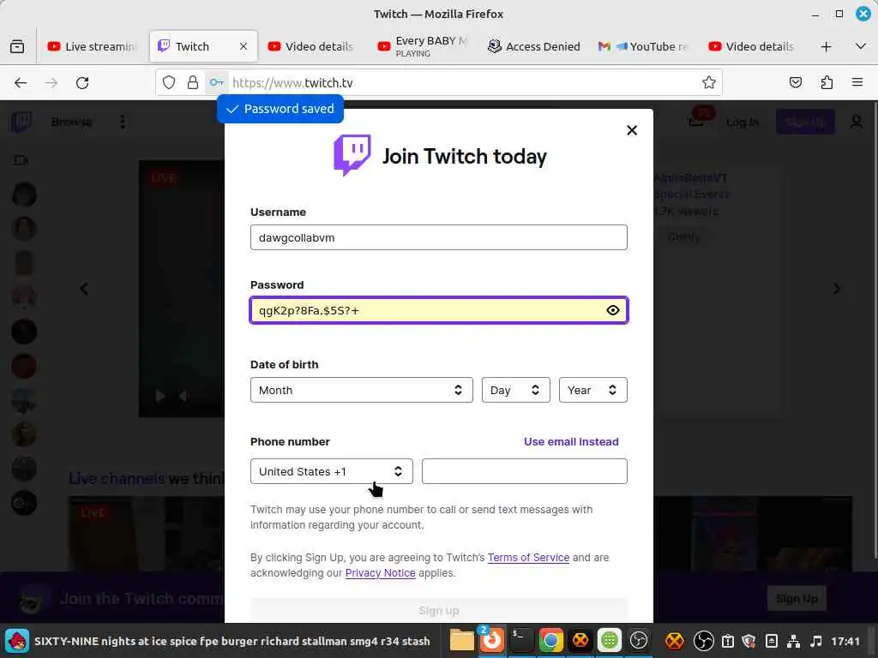Bookmark this page with the star icon

(709, 83)
